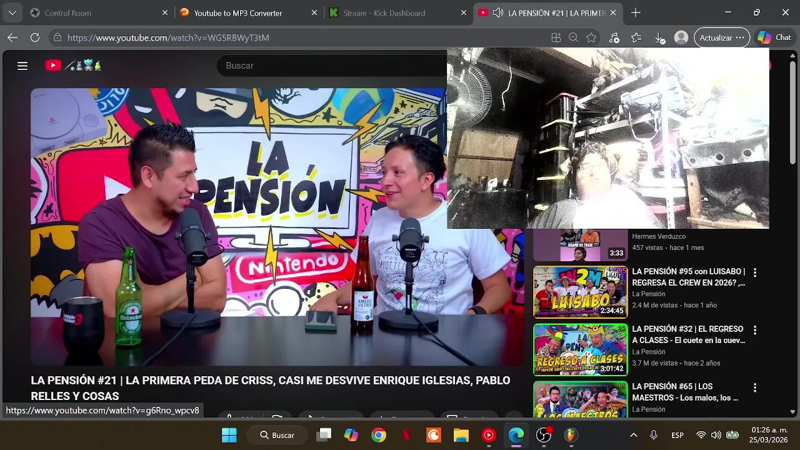The width and height of the screenshot is (800, 450).
Task: Open the downloads icon in Edge toolbar
Action: pos(659,37)
